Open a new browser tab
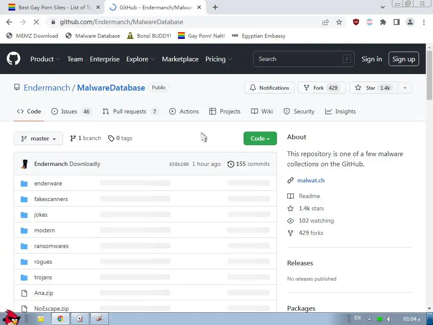 [215, 8]
